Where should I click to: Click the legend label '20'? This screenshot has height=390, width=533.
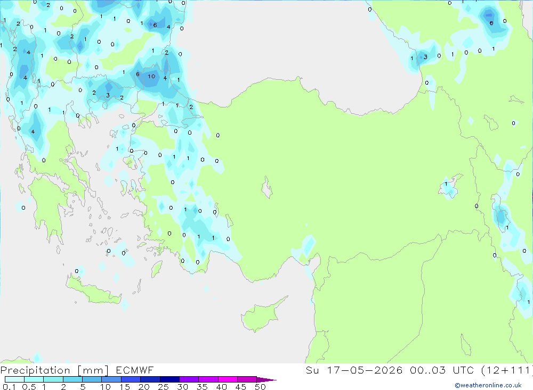point(144,387)
